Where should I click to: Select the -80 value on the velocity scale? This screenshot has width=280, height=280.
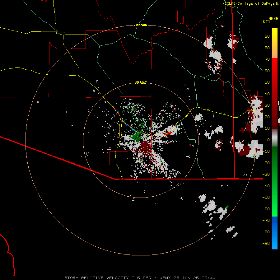point(266,232)
